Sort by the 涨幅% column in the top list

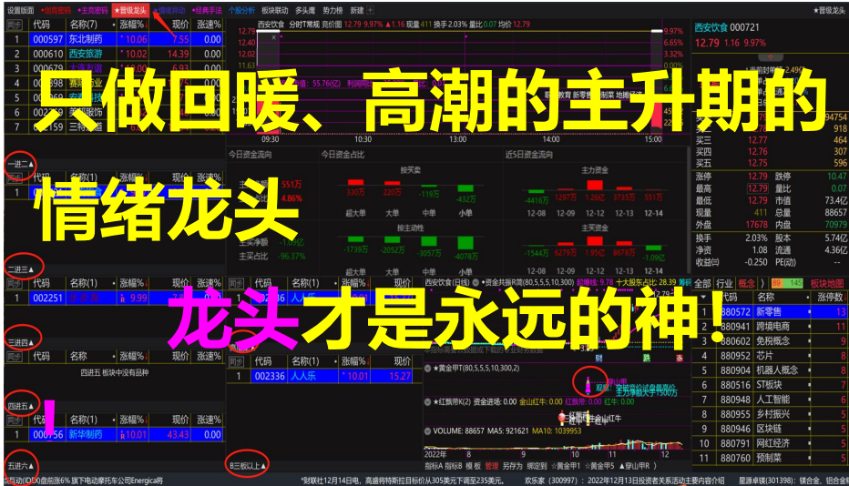134,25
